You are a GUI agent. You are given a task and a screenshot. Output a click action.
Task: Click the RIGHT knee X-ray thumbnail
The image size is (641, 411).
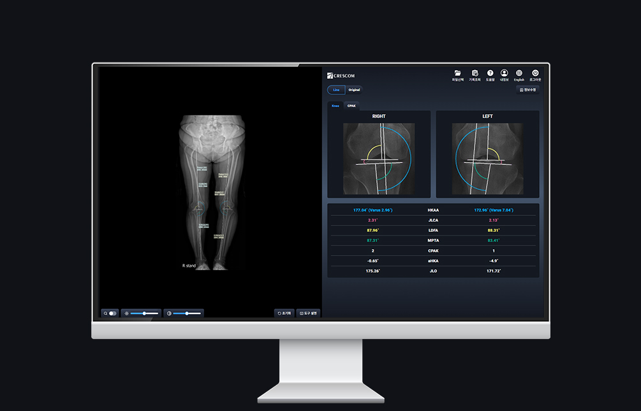(x=379, y=158)
